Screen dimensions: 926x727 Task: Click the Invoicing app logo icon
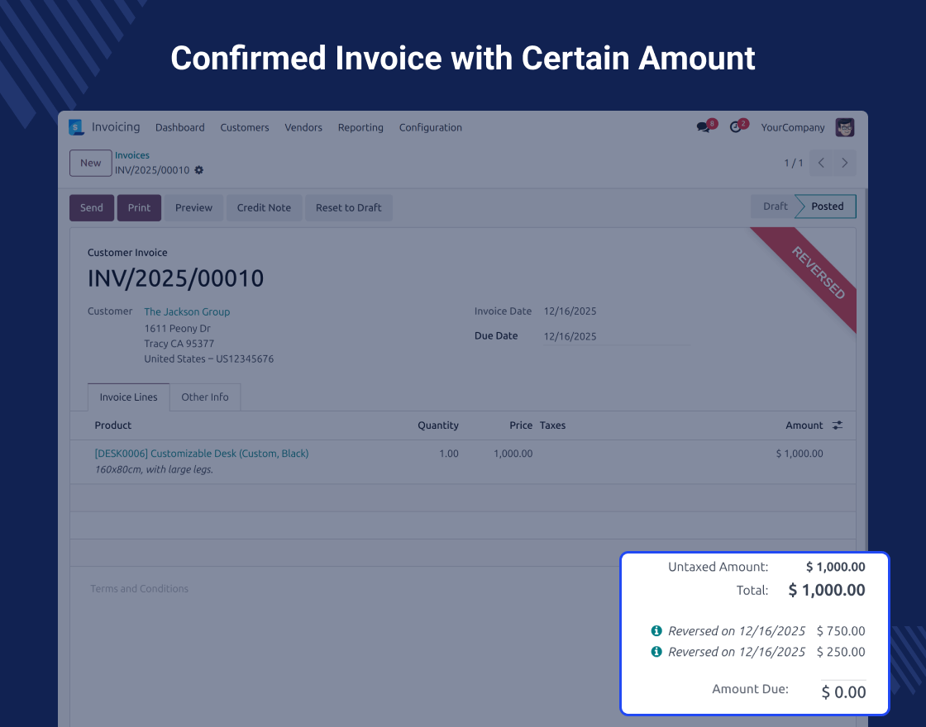[x=77, y=127]
